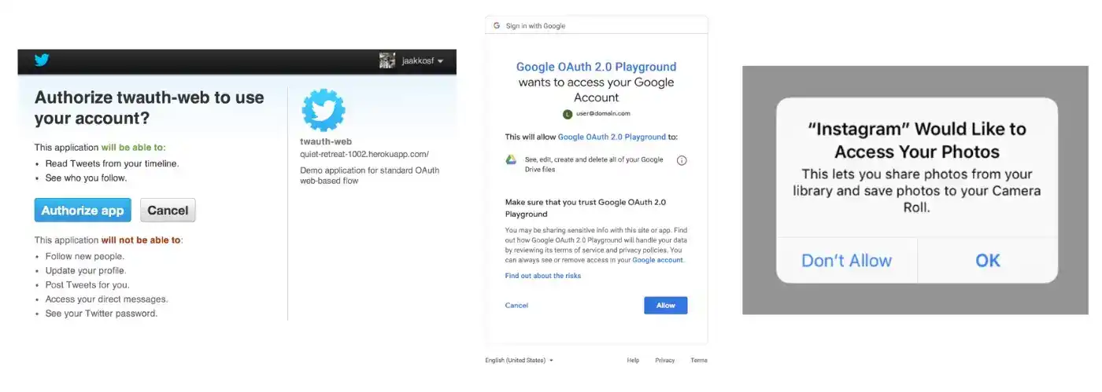Open the jaakkosf account dropdown arrow
1102x392 pixels.
pyautogui.click(x=441, y=61)
